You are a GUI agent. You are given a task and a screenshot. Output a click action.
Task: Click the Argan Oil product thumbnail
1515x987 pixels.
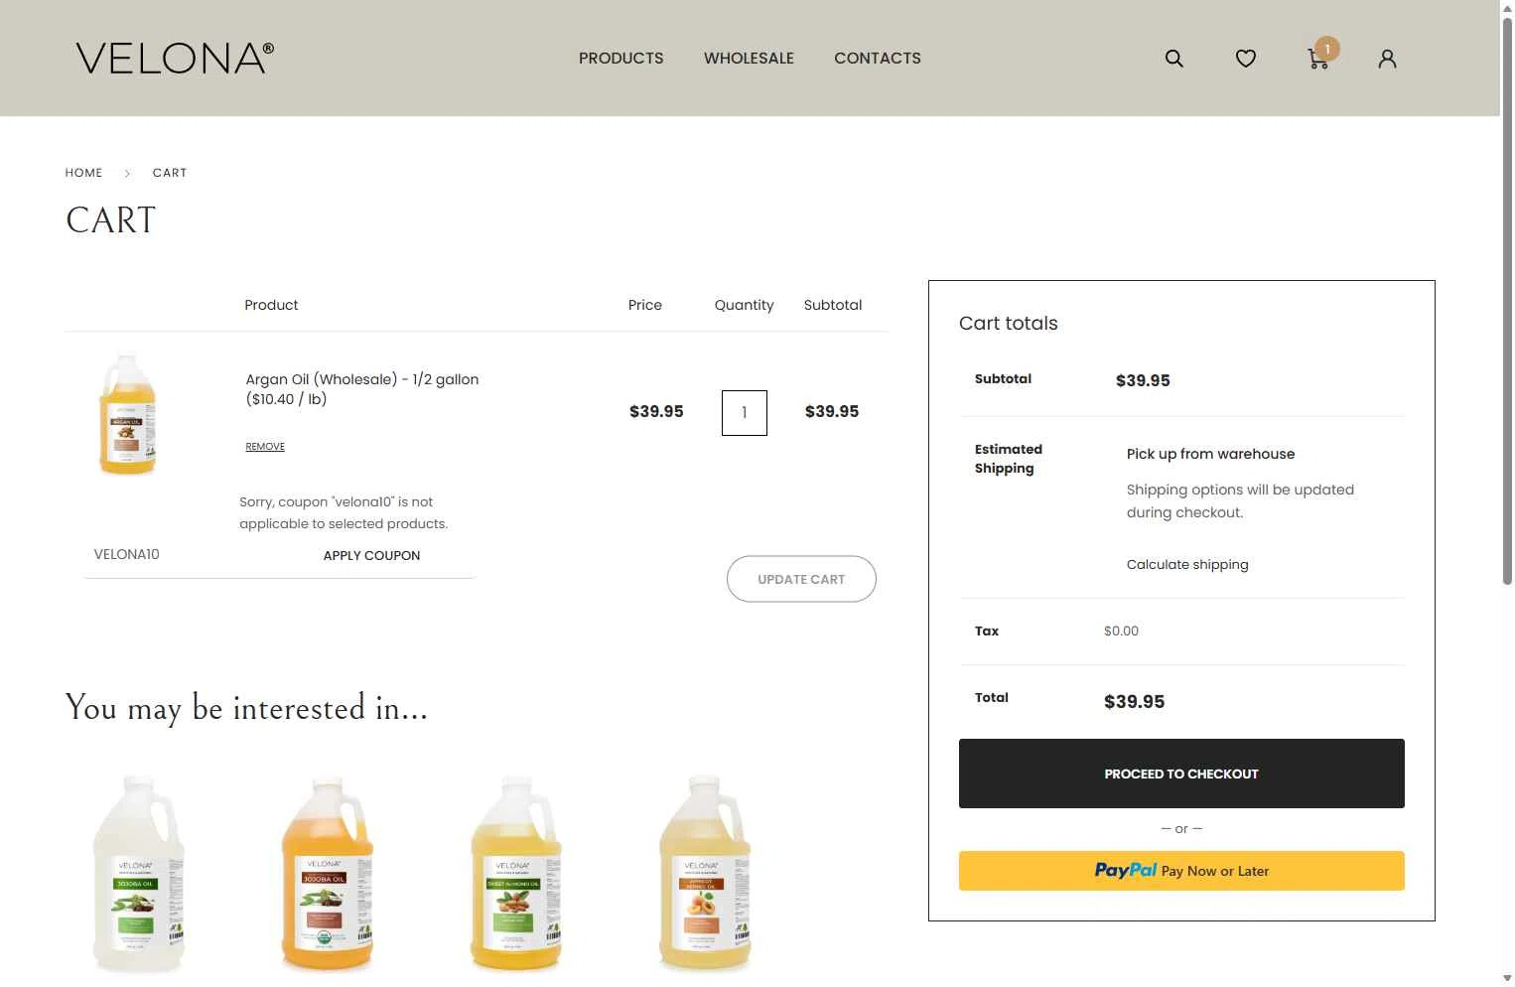point(128,414)
